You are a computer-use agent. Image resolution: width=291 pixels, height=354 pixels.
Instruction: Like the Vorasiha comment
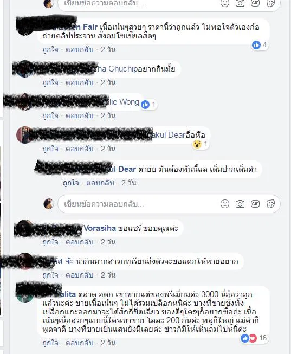pos(50,242)
